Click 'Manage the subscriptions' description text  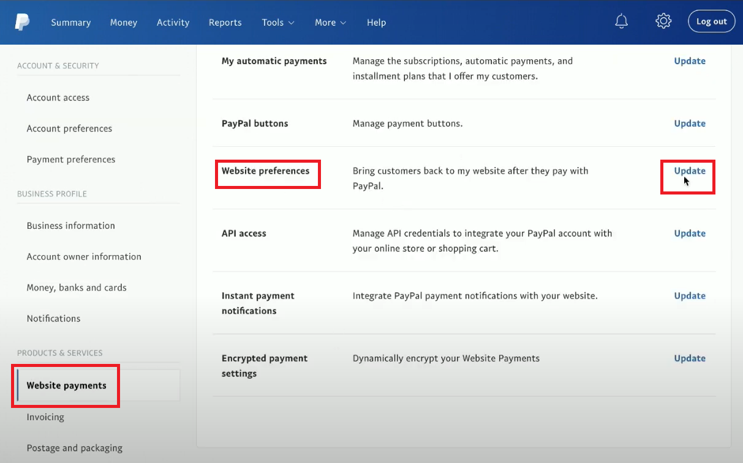coord(462,69)
